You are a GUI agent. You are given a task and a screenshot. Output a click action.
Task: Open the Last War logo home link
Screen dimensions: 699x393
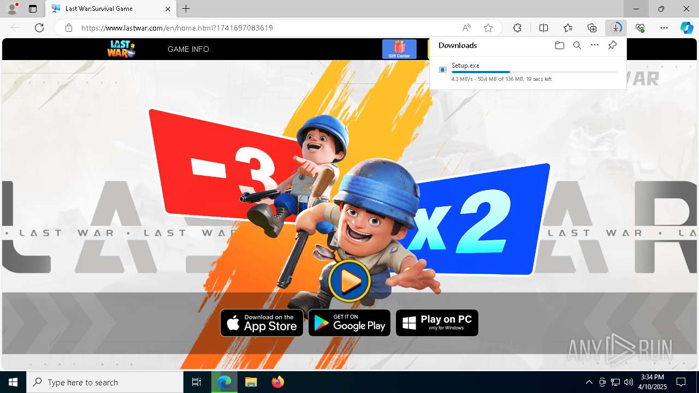[121, 49]
